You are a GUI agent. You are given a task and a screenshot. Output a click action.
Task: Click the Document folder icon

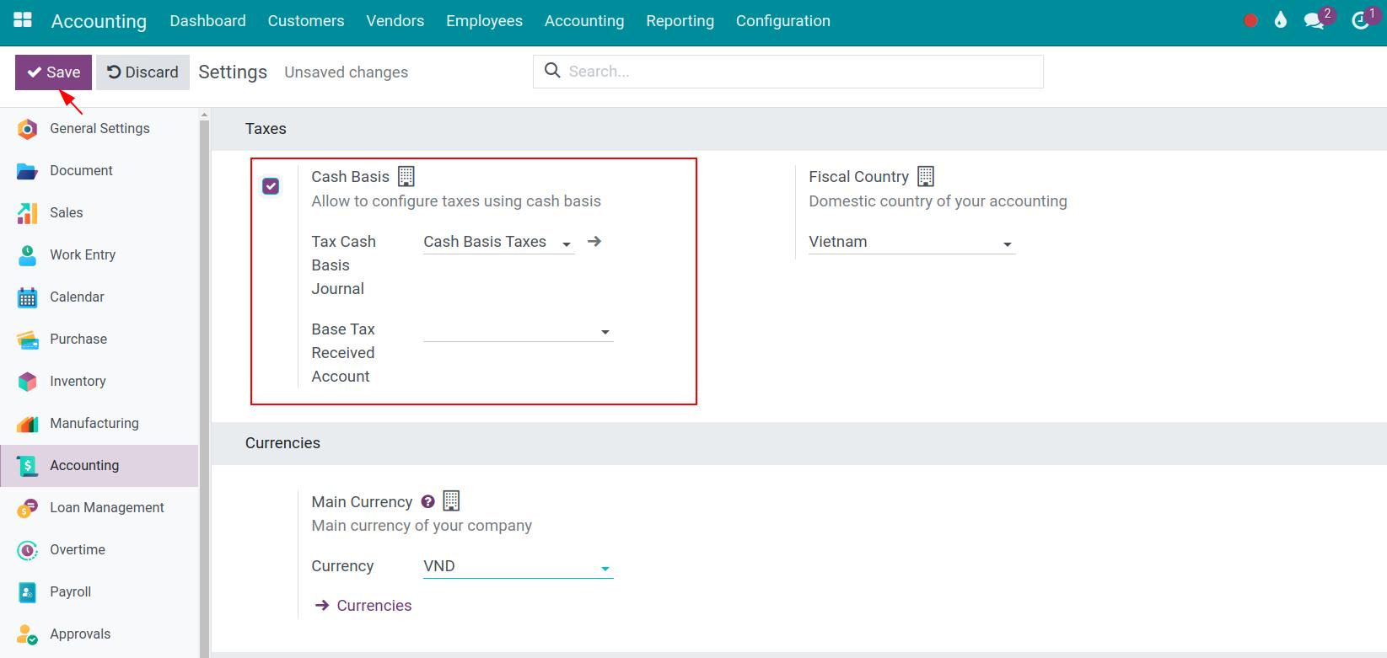[27, 171]
